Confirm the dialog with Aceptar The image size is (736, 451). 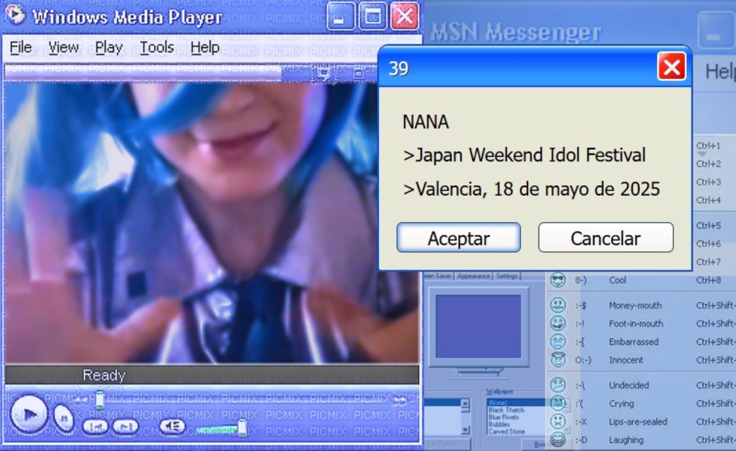459,238
